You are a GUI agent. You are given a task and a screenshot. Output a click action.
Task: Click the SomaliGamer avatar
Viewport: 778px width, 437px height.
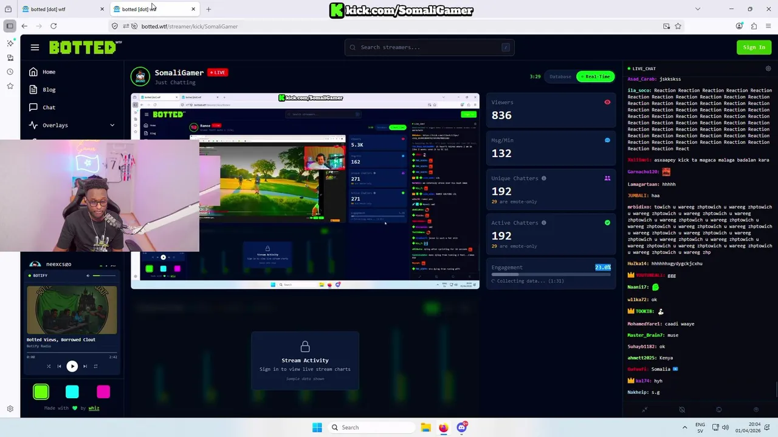140,76
